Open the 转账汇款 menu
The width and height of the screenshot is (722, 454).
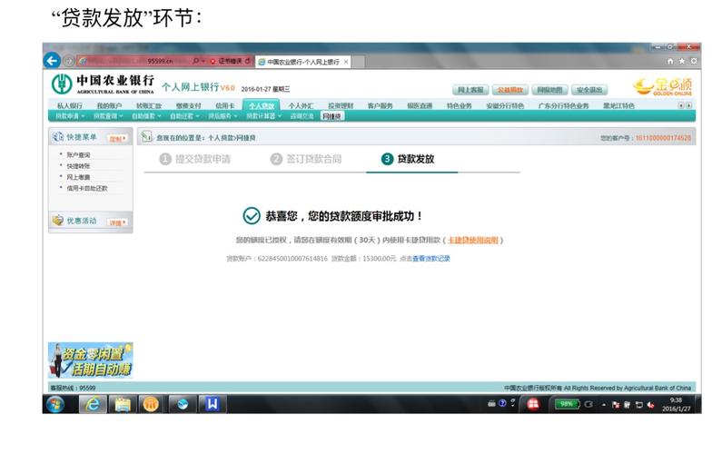tap(149, 106)
